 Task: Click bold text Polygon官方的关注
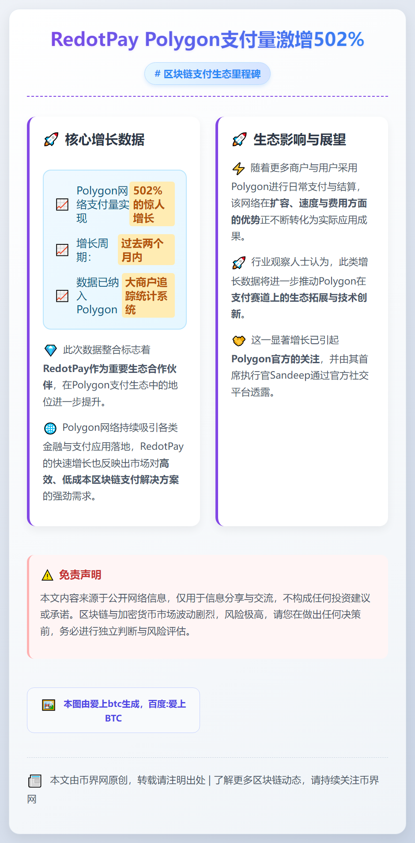(x=275, y=359)
